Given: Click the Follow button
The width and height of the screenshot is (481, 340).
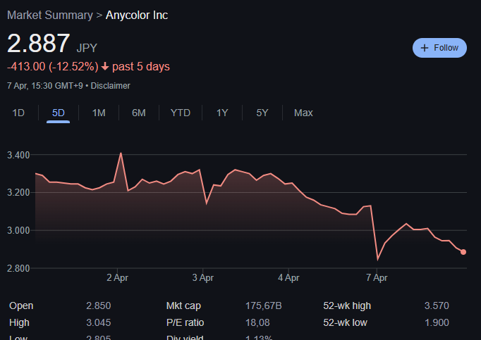Looking at the screenshot, I should click(439, 48).
